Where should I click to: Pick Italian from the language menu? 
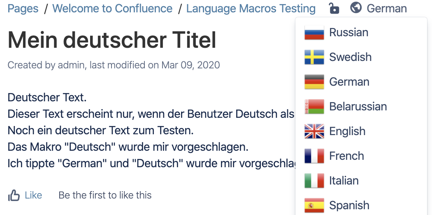pyautogui.click(x=361, y=180)
